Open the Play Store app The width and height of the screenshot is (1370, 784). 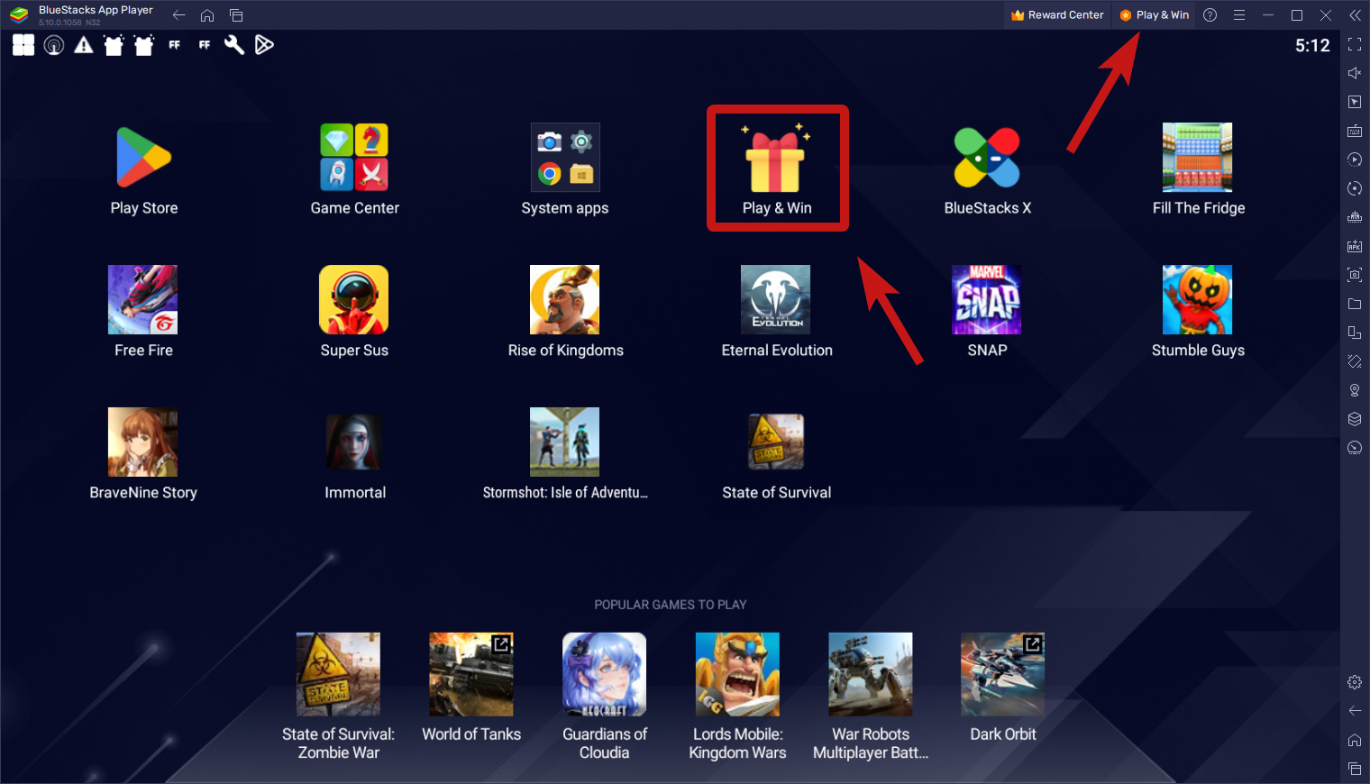pos(143,158)
